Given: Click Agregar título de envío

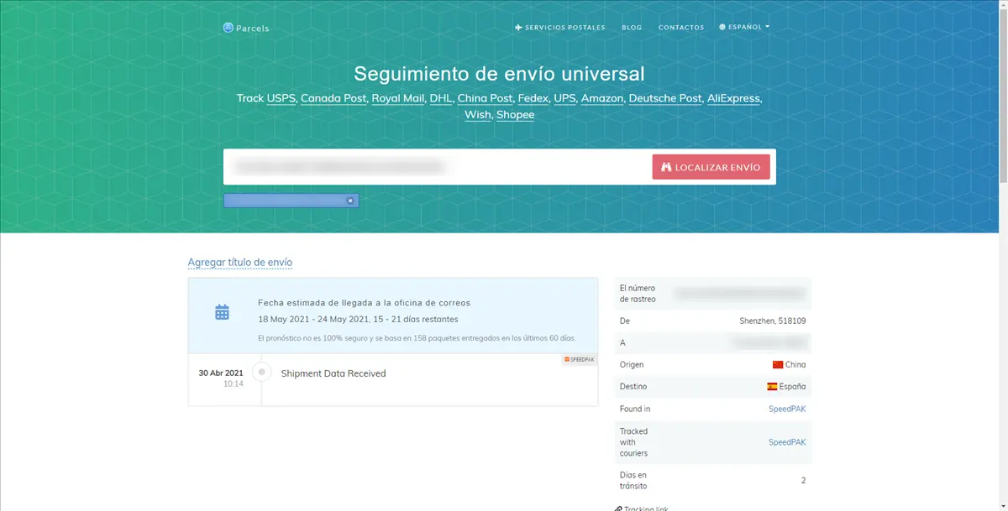Looking at the screenshot, I should click(x=240, y=263).
